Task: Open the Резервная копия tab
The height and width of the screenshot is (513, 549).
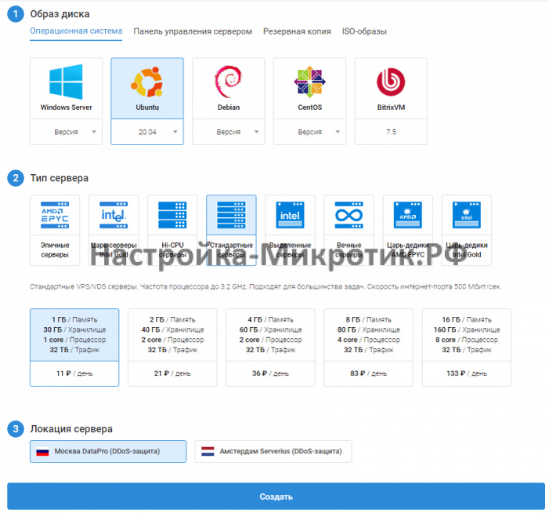Action: pyautogui.click(x=297, y=31)
